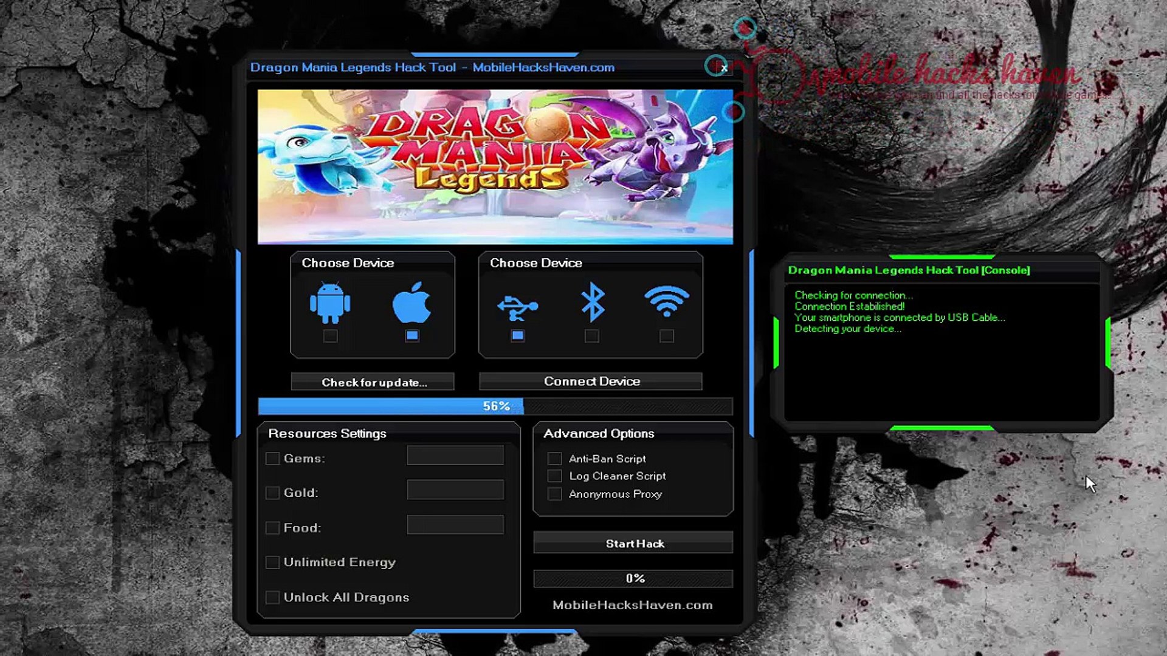Enable Anti-Ban Script option
Viewport: 1167px width, 656px height.
click(554, 459)
